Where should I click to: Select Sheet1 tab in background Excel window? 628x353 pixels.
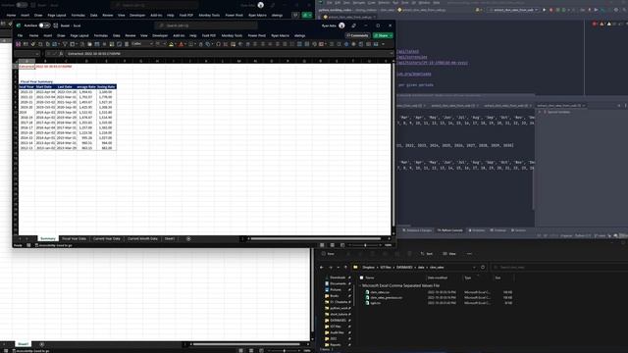24,344
